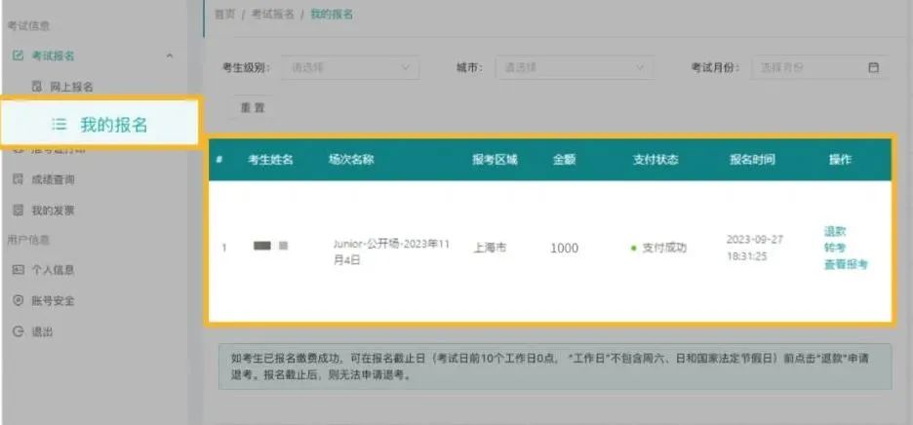Click the 转考 transfer exam link
This screenshot has height=425, width=913.
click(x=835, y=248)
